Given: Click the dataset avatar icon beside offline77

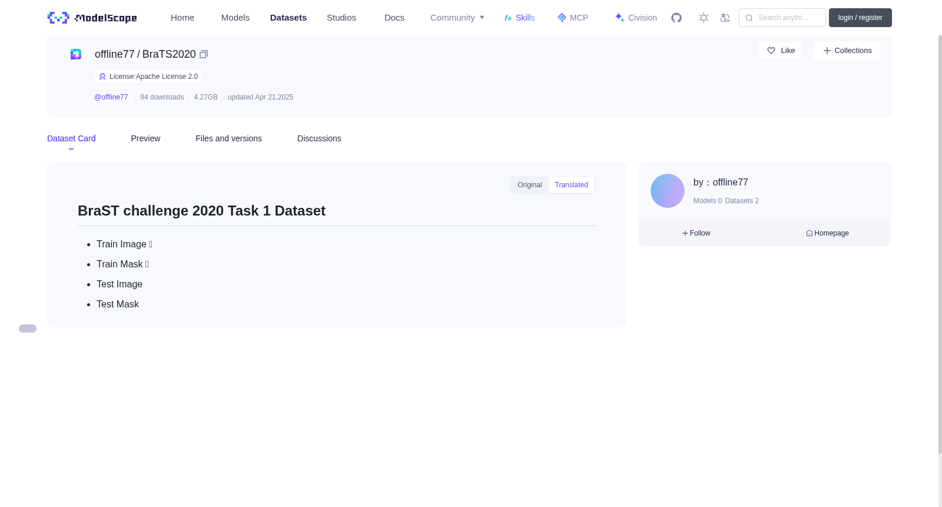Looking at the screenshot, I should coord(76,54).
